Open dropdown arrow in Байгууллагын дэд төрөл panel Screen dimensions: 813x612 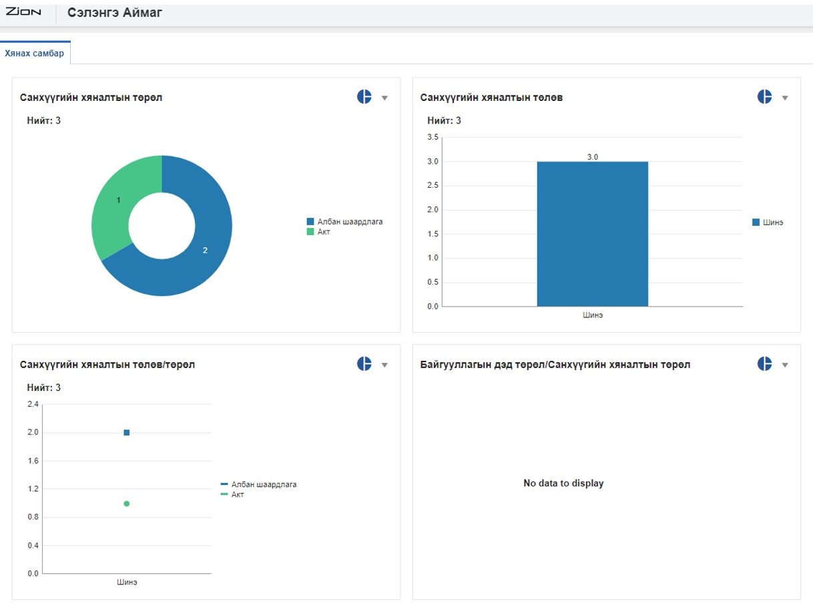click(785, 365)
